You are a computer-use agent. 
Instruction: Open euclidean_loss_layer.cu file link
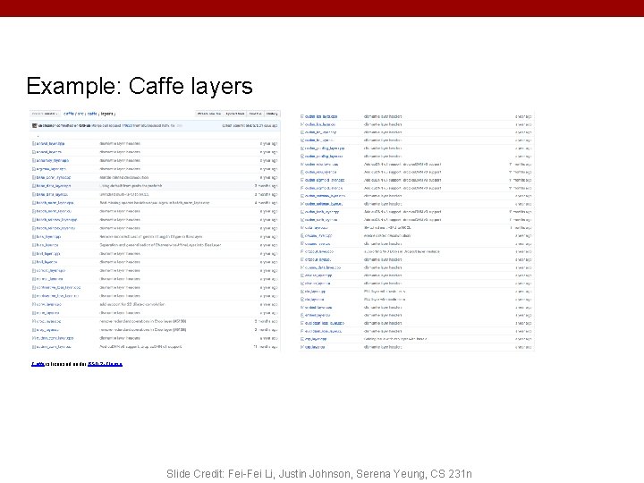[x=323, y=331]
